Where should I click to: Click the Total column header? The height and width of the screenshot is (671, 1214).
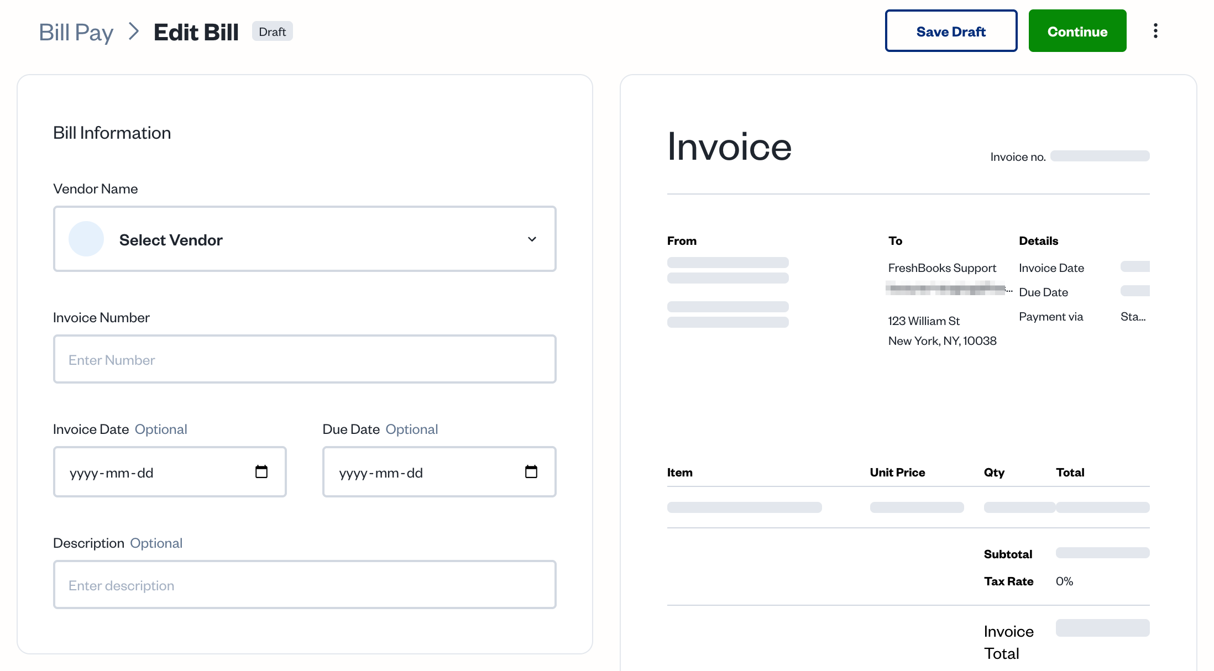tap(1070, 473)
